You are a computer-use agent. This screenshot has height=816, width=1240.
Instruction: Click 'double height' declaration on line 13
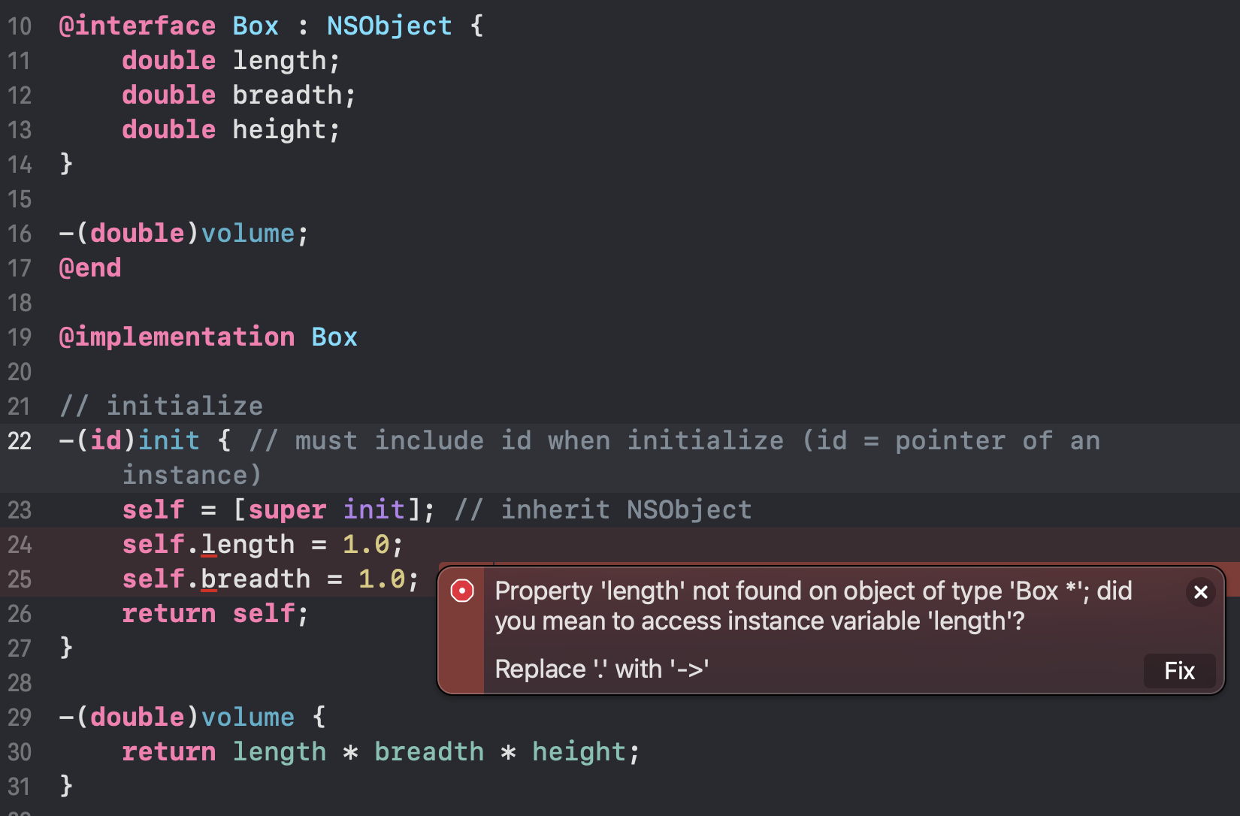point(231,130)
